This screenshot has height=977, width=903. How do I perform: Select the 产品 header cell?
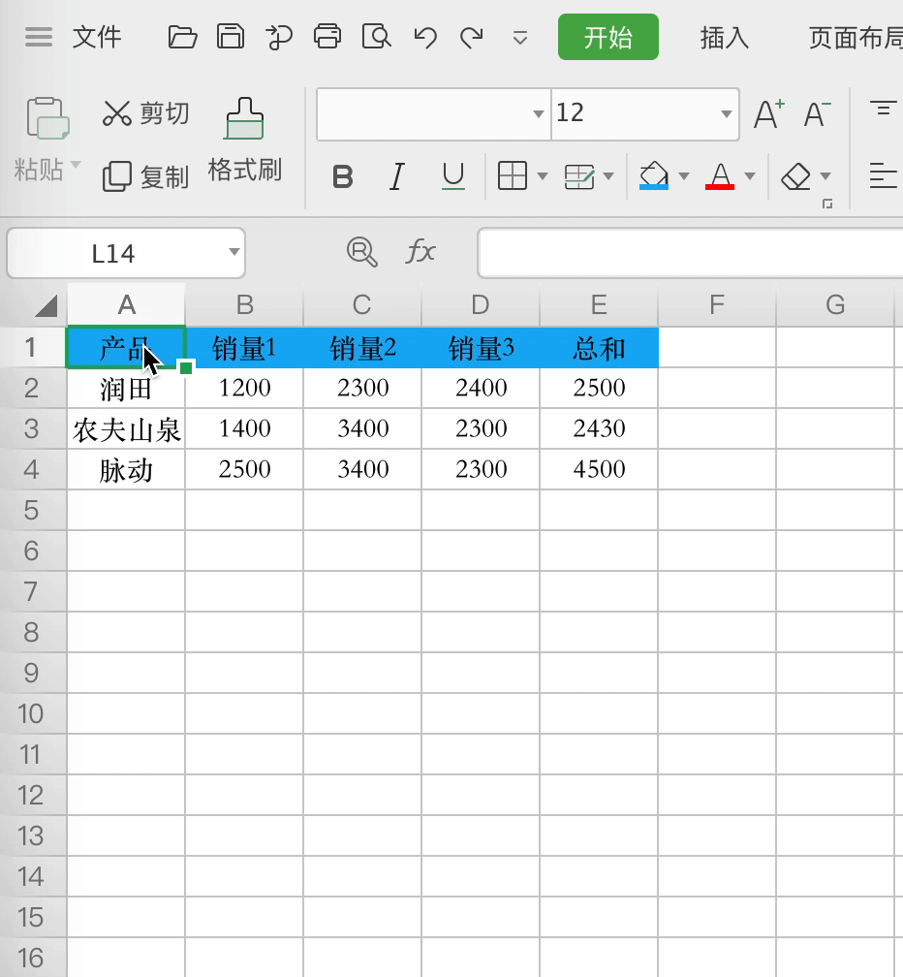(x=126, y=348)
